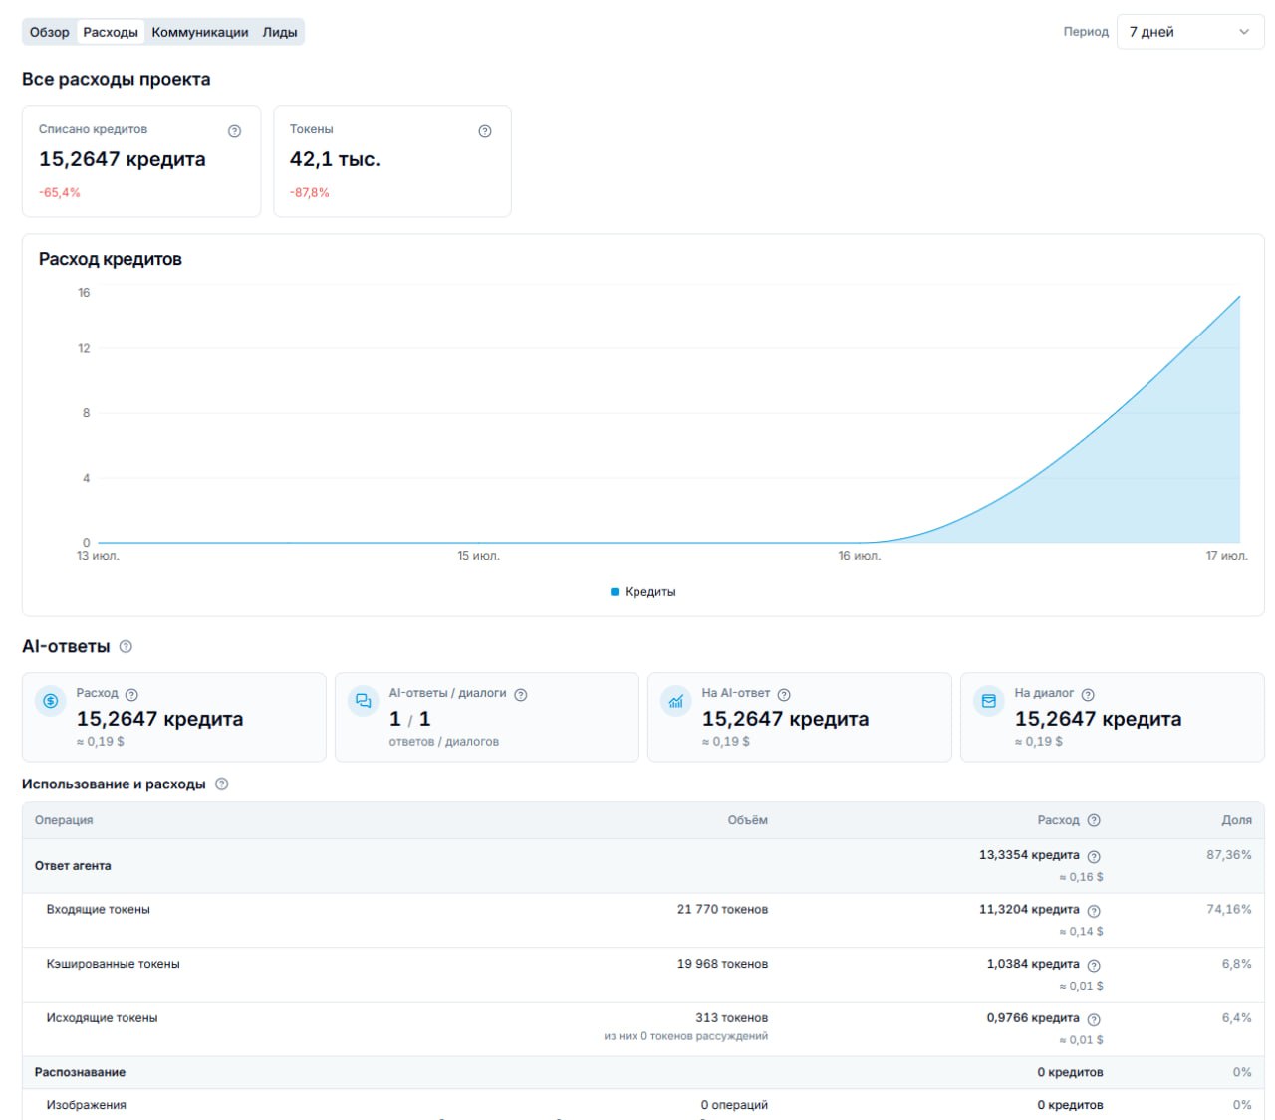Click the 87,36% share value
This screenshot has width=1275, height=1120.
coord(1229,855)
